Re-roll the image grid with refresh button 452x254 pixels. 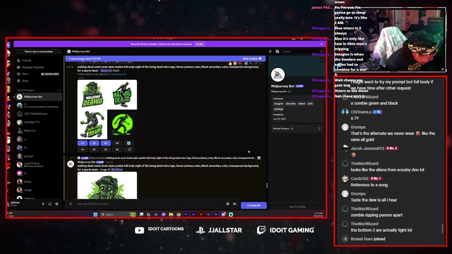129,143
